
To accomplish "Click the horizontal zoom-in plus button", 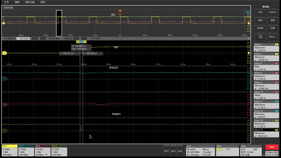I will [34, 38].
